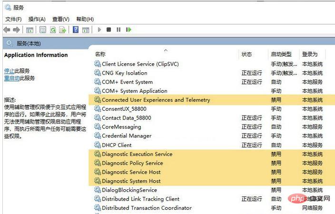Screen dimensions: 335x214
Task: Click 禁用 startup type of Diagnostic Policy Service
Action: (x=276, y=163)
